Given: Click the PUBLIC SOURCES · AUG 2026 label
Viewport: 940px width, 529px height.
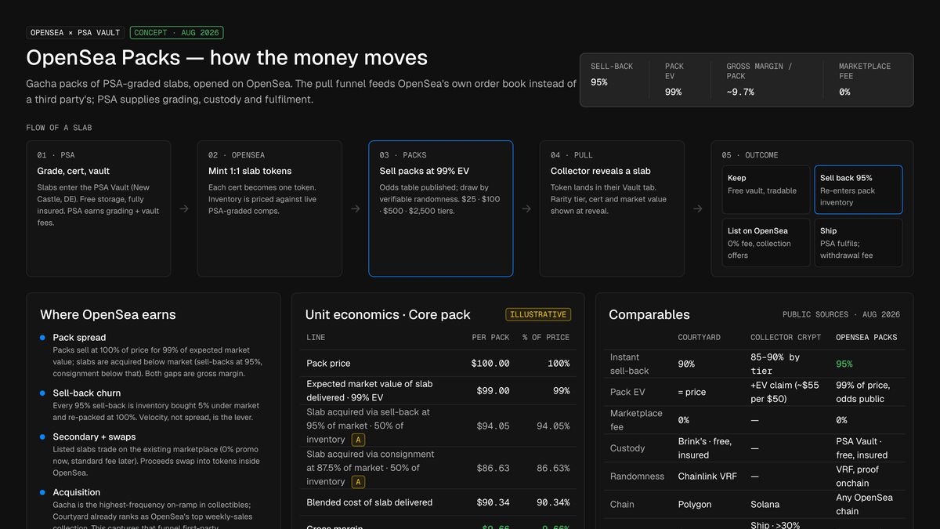Looking at the screenshot, I should (x=841, y=314).
